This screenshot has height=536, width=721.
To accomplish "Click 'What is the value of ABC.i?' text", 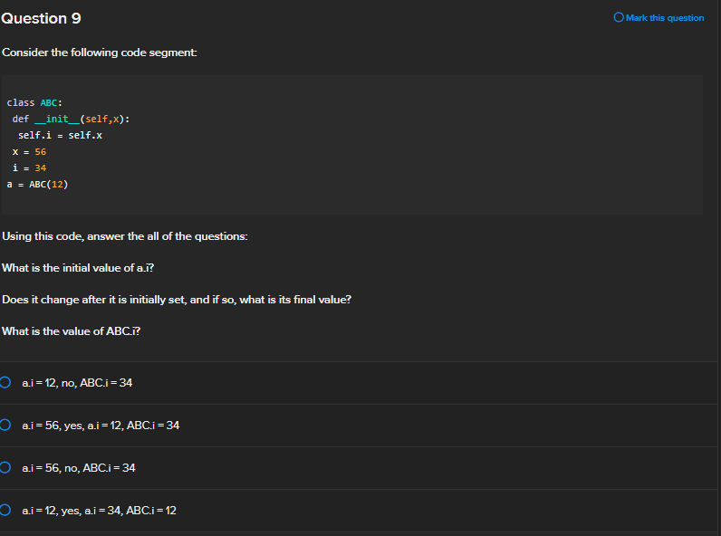I will tap(72, 331).
